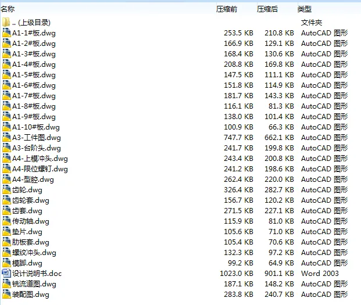Select the A1-6#板.dwg file icon
Viewport: 361px width, 305px height.
(x=6, y=85)
